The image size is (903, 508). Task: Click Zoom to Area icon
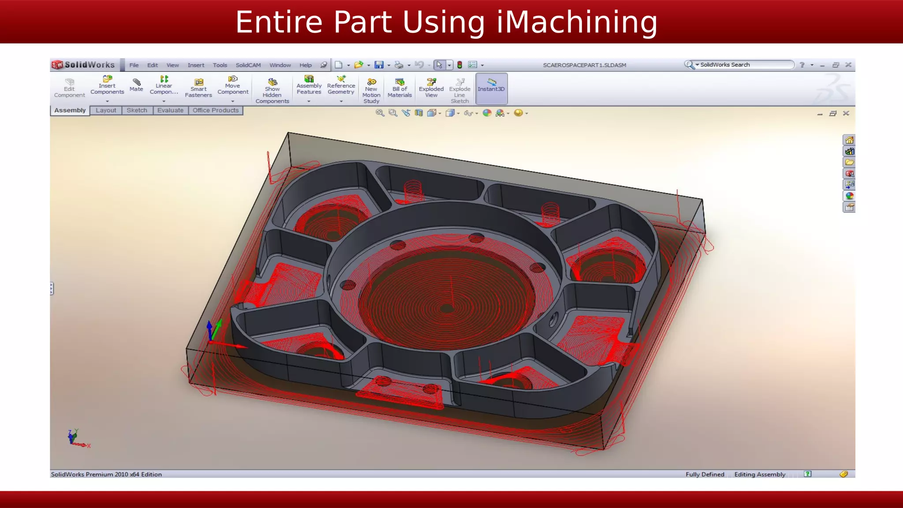(393, 113)
